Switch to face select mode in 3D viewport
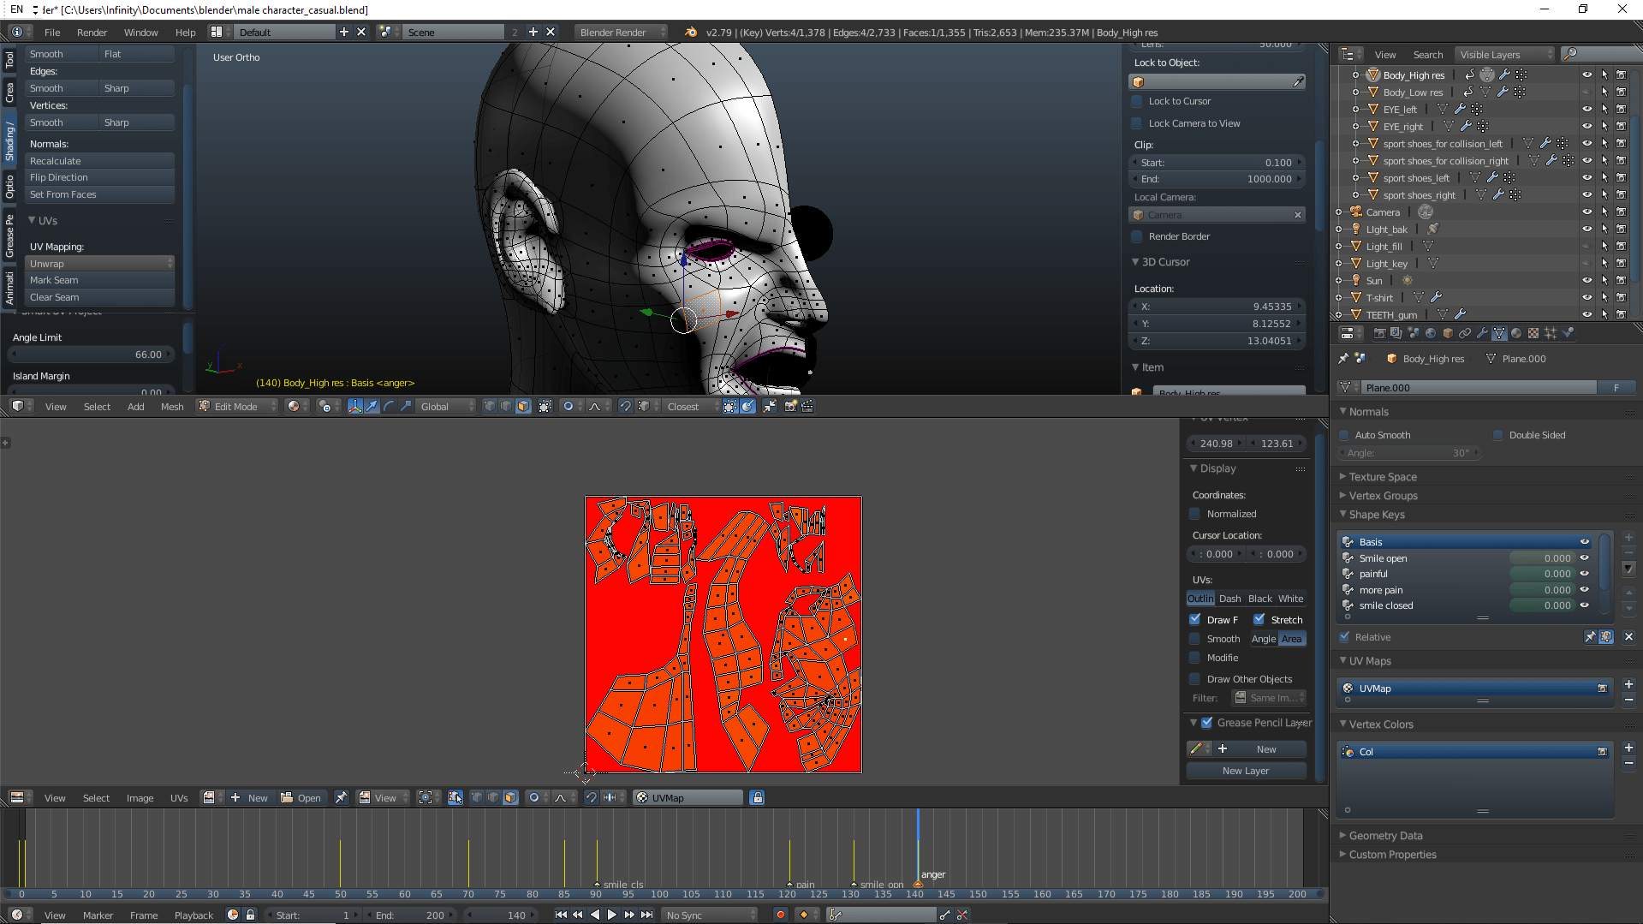The height and width of the screenshot is (924, 1643). click(523, 407)
